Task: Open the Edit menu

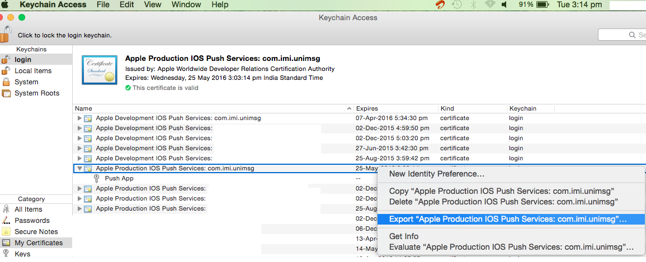Action: (x=127, y=5)
